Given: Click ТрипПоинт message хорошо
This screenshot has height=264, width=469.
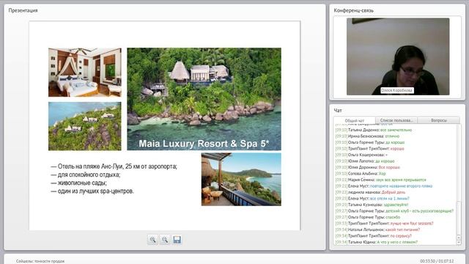Looking at the screenshot, I should pyautogui.click(x=369, y=149).
